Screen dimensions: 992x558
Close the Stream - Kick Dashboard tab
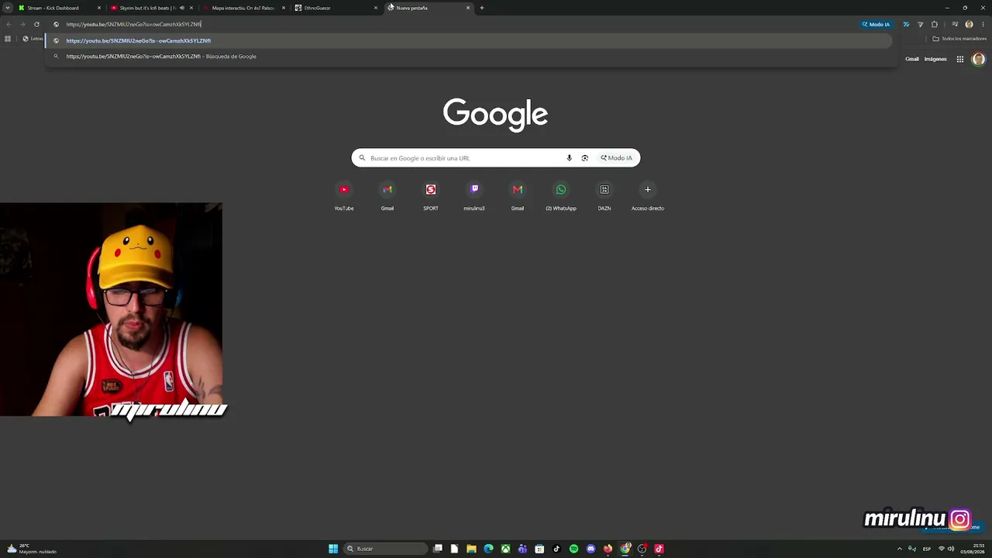(99, 8)
